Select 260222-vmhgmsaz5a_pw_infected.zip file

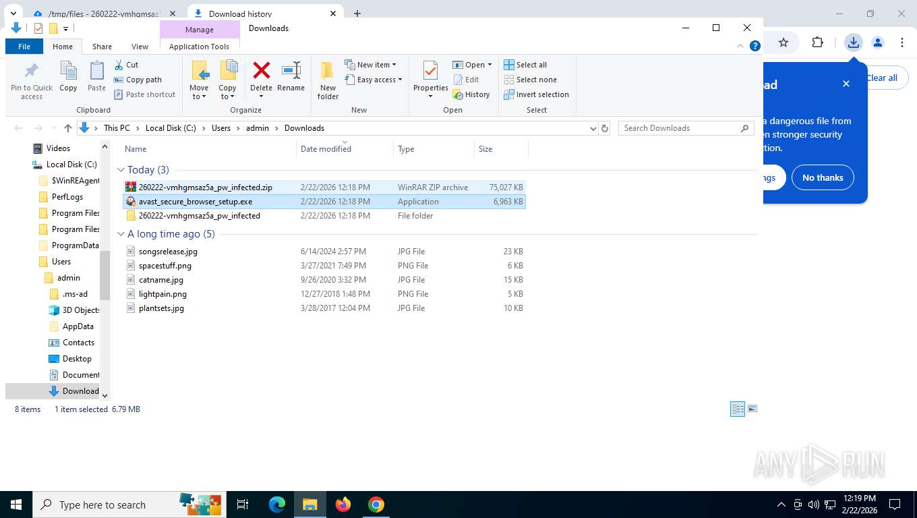[324, 188]
